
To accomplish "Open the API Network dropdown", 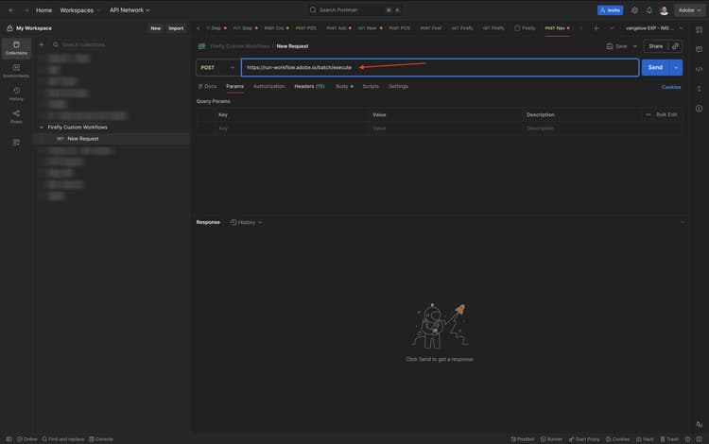I will pyautogui.click(x=130, y=10).
